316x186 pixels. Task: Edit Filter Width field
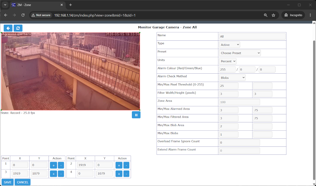229,94
